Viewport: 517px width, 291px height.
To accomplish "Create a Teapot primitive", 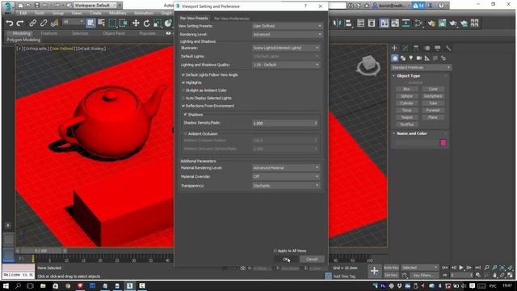I will (x=406, y=117).
